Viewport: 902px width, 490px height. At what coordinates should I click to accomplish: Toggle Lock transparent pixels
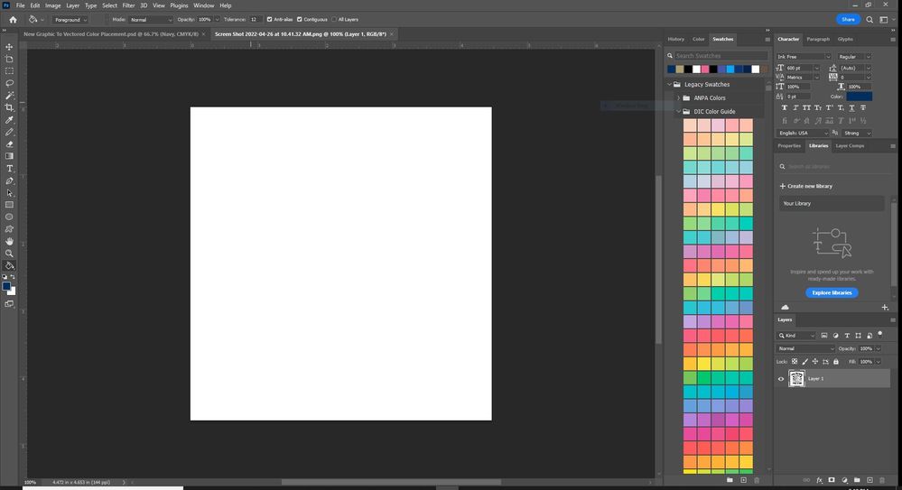(x=795, y=362)
